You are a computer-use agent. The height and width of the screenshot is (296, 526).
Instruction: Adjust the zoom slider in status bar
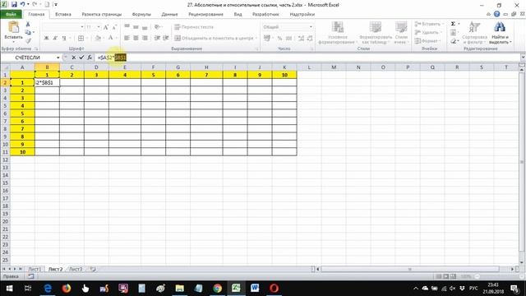[477, 276]
